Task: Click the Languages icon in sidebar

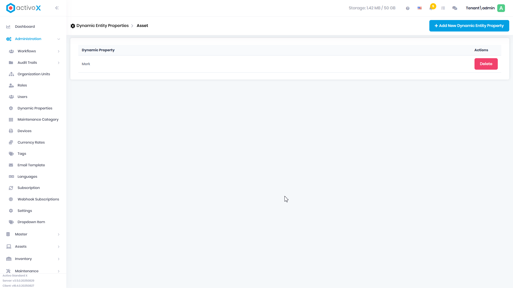Action: pos(11,177)
